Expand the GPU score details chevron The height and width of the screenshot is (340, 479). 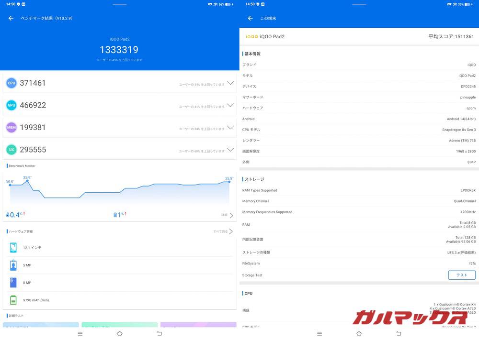click(230, 105)
